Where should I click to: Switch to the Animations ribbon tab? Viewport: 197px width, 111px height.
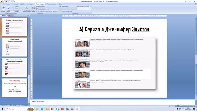tap(30, 4)
